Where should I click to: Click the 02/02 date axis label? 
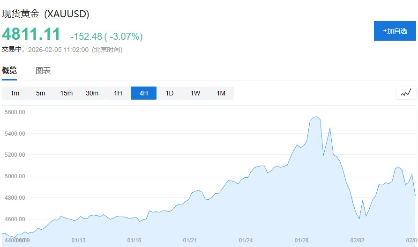357,240
